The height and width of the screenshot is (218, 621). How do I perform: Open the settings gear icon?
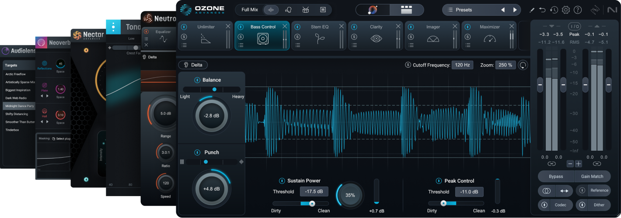566,10
